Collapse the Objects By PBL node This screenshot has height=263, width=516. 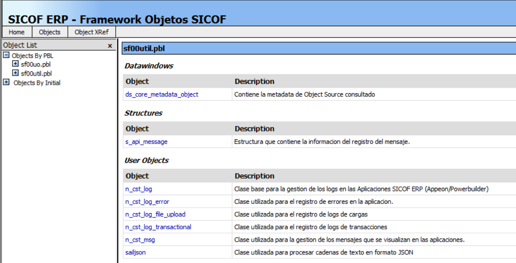pos(6,55)
